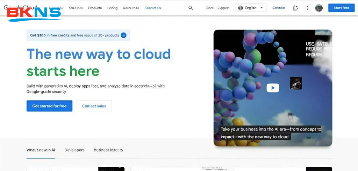The height and width of the screenshot is (171, 358).
Task: Click the arrow icon in free credits banner
Action: 123,35
